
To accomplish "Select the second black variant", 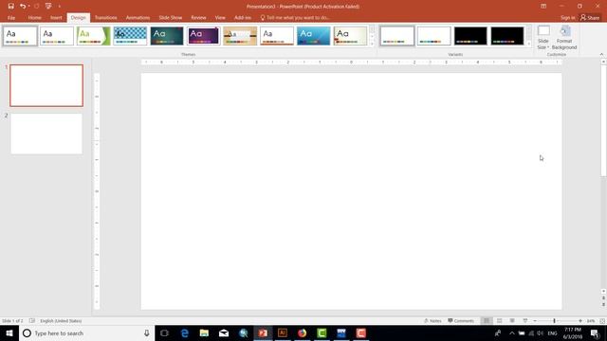I will pos(507,36).
